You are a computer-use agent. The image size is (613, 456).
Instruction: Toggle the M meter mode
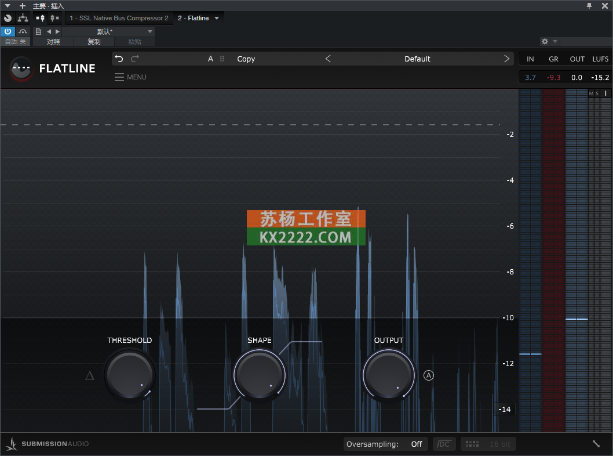point(591,93)
